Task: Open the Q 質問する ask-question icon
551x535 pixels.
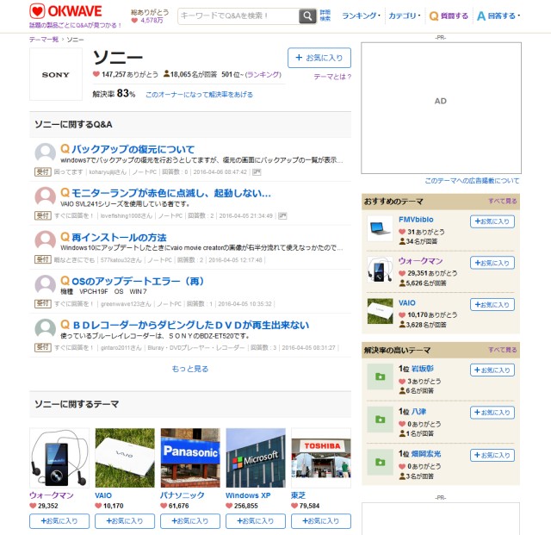Action: (449, 16)
